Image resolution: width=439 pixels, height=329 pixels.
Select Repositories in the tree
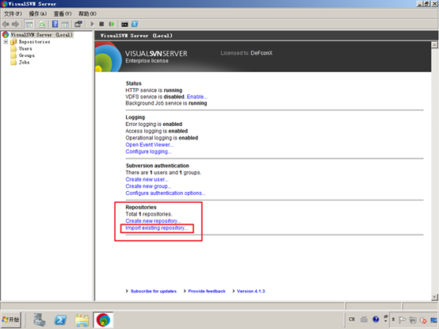[34, 42]
